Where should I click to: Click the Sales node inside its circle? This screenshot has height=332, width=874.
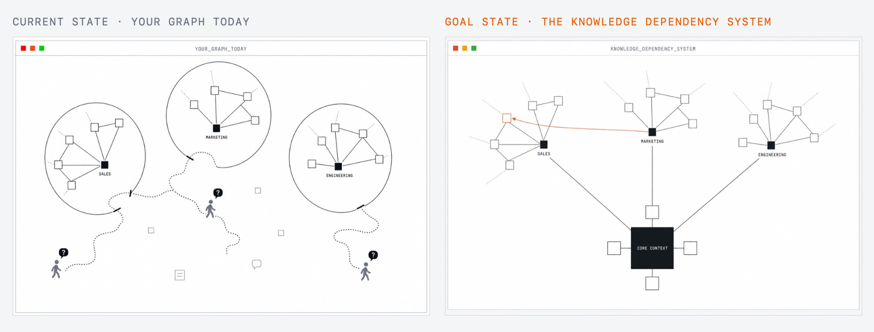(105, 165)
